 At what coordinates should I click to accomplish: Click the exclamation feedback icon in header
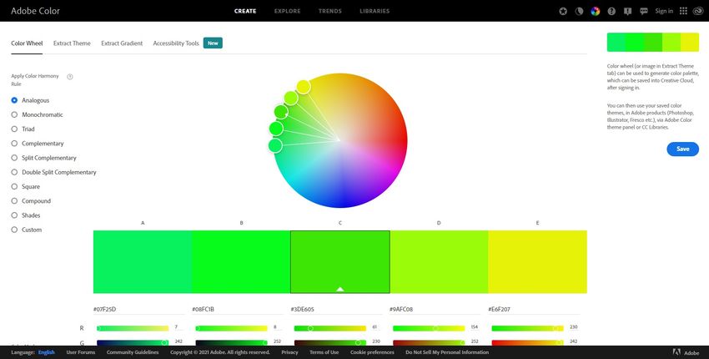pyautogui.click(x=627, y=12)
